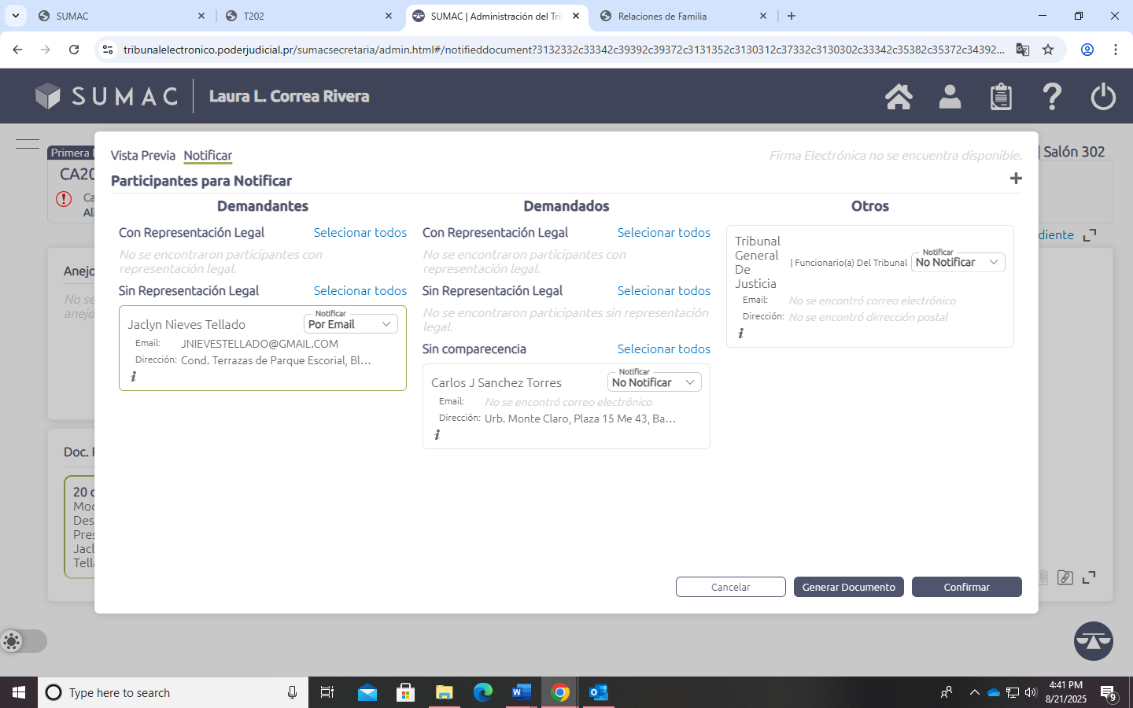Open Notificar dropdown for Tribunal General De Justicia

958,262
